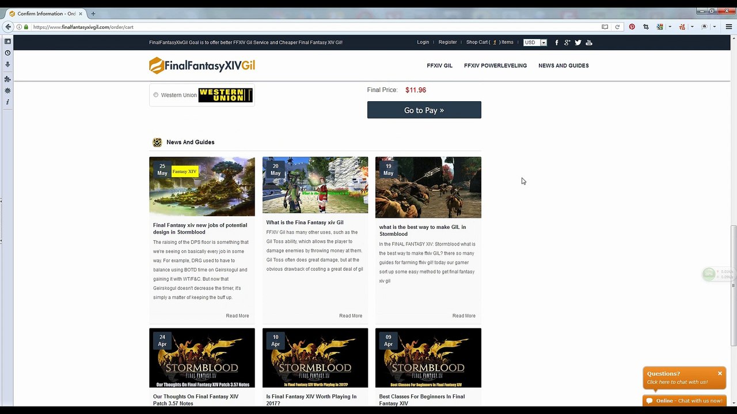Screen dimensions: 737x414
Task: Click the sidebar info icon
Action: pyautogui.click(x=7, y=102)
